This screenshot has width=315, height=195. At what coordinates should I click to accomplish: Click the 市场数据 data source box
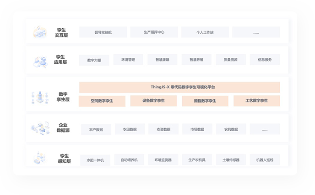197,129
